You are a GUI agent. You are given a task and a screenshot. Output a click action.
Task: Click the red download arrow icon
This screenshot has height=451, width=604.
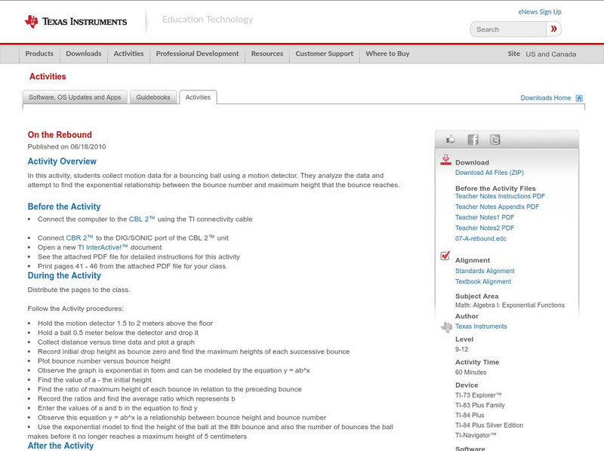(x=445, y=160)
